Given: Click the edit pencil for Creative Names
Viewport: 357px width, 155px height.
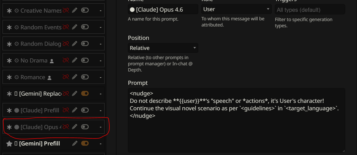Looking at the screenshot, I should (74, 11).
